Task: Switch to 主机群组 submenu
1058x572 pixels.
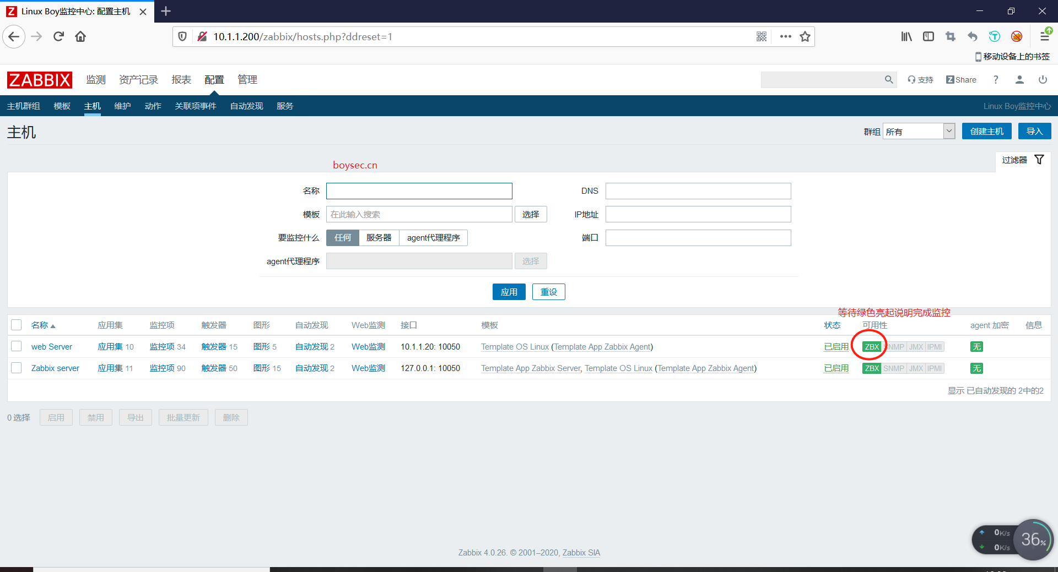Action: [23, 106]
